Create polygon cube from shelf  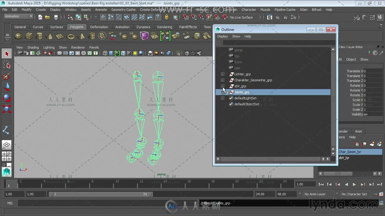click(29, 36)
